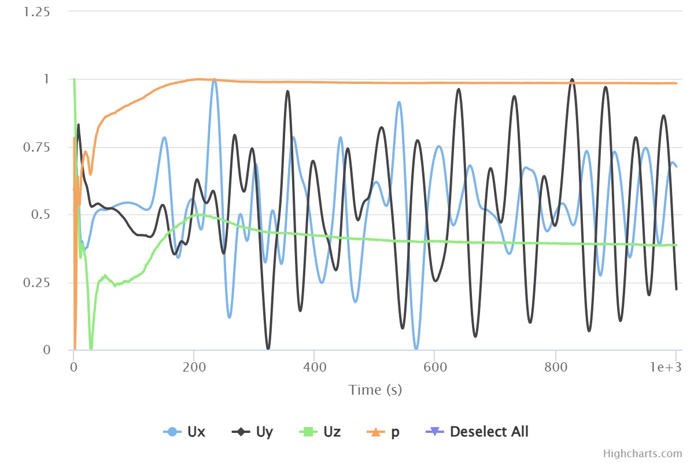This screenshot has width=694, height=463.
Task: Toggle the Uy series legend text
Action: (x=264, y=432)
